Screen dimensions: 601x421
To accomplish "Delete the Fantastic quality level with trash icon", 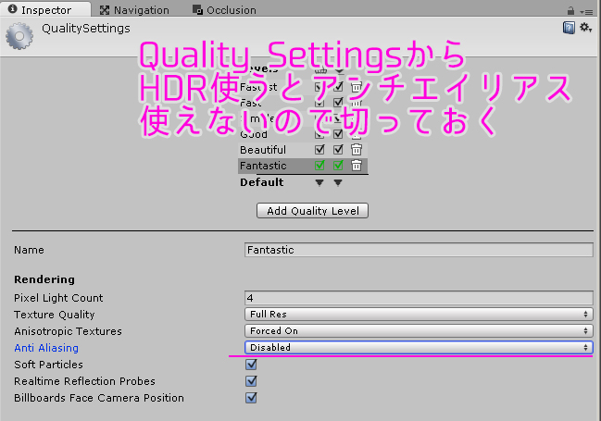I will coord(357,166).
